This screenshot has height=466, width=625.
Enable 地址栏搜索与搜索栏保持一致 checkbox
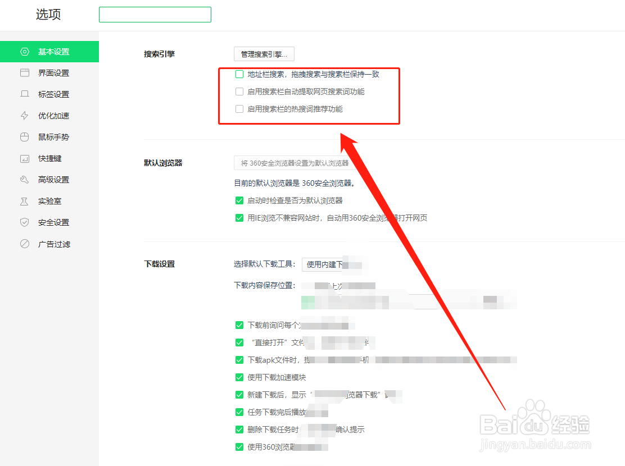click(x=239, y=74)
